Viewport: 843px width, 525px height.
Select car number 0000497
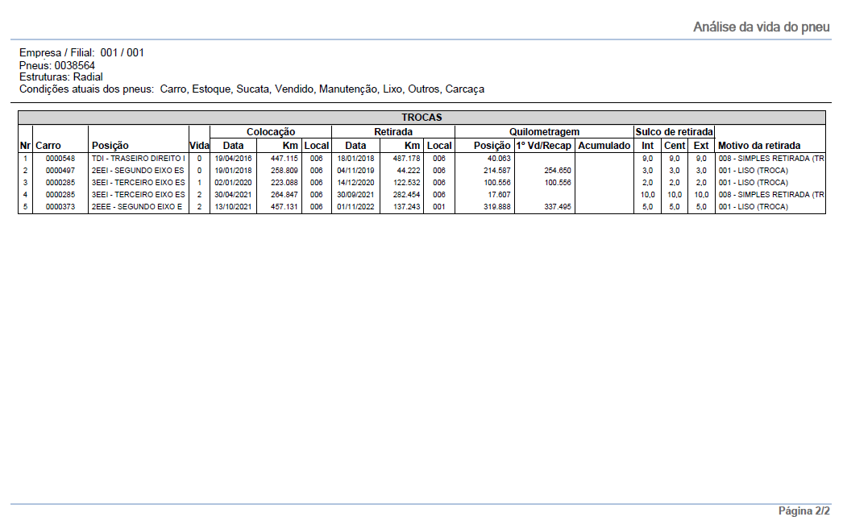point(60,171)
